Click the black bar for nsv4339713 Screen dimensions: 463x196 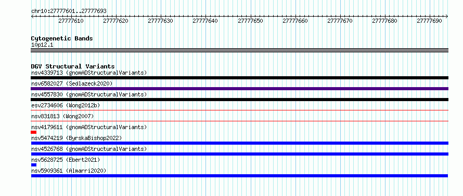(x=239, y=78)
